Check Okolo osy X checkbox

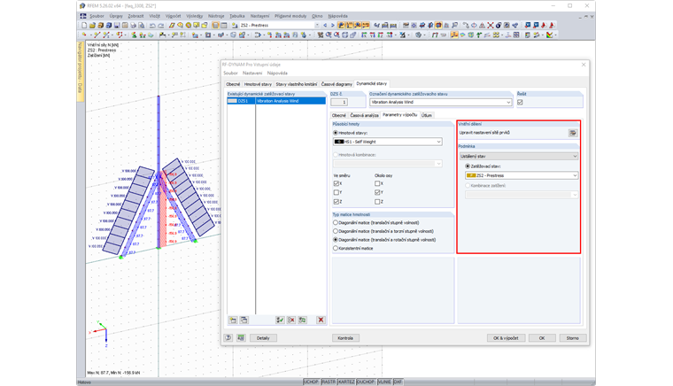point(377,183)
